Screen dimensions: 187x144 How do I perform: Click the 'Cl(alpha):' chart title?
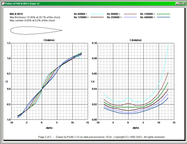[x=49, y=40]
